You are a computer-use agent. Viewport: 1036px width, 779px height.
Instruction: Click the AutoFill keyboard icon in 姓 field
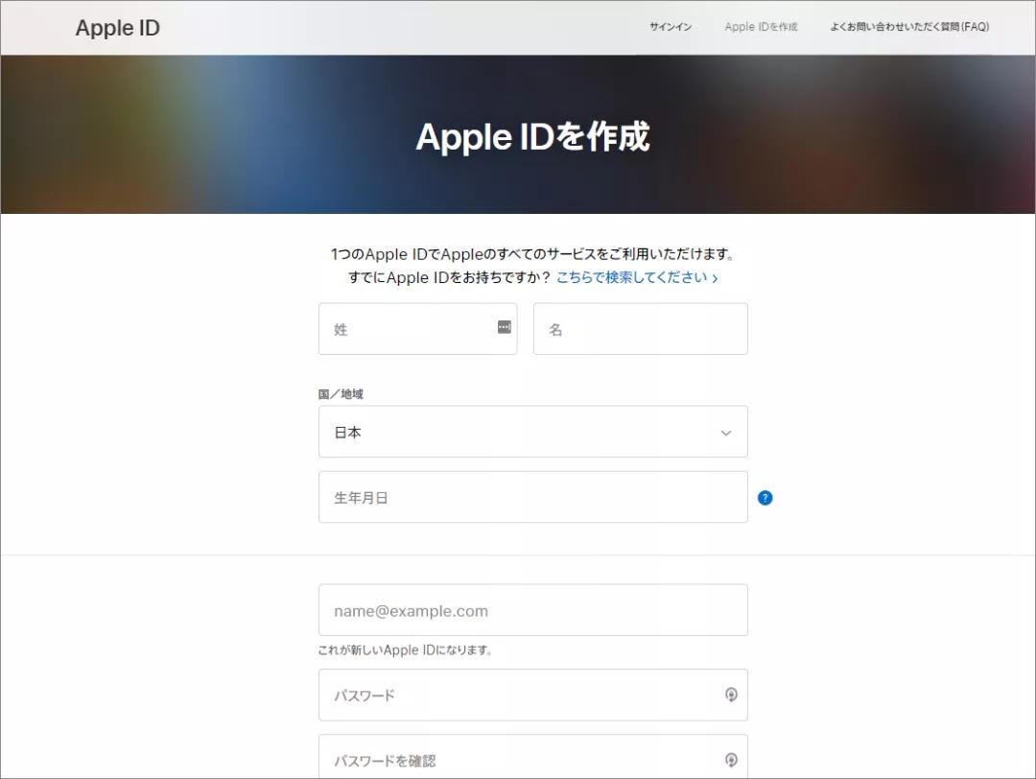click(x=503, y=327)
